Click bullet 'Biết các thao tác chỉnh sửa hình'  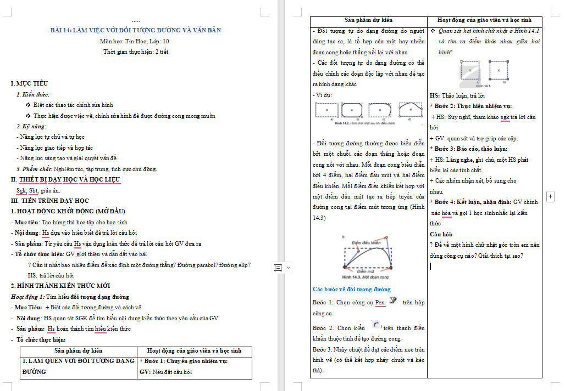73,105
